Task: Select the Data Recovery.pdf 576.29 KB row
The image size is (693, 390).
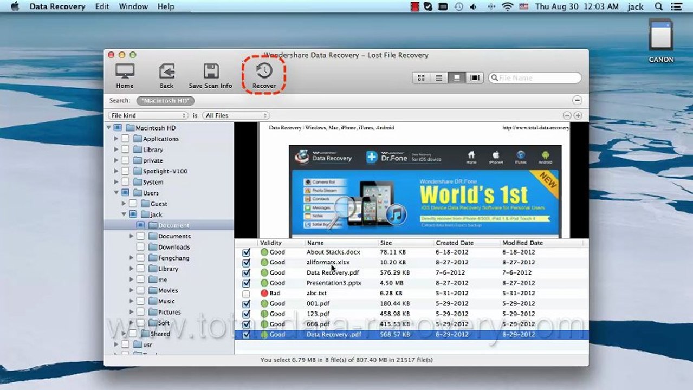Action: [411, 273]
